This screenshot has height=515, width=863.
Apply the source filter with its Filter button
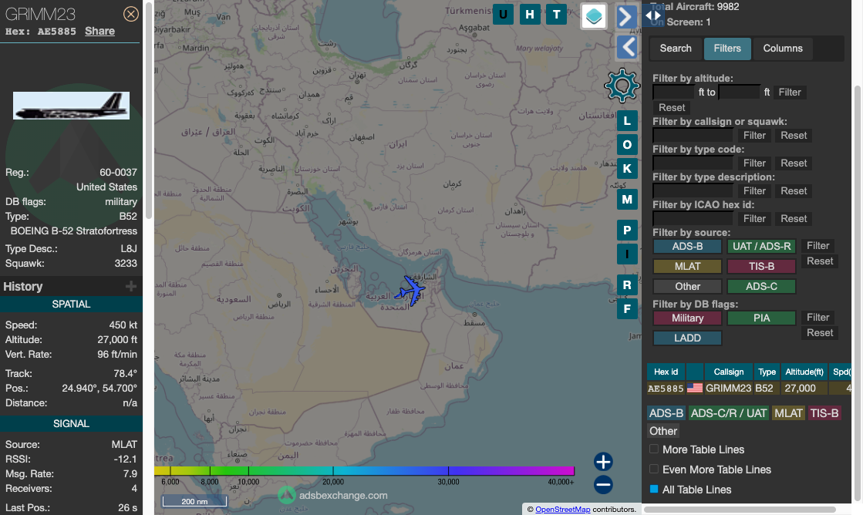[817, 246]
